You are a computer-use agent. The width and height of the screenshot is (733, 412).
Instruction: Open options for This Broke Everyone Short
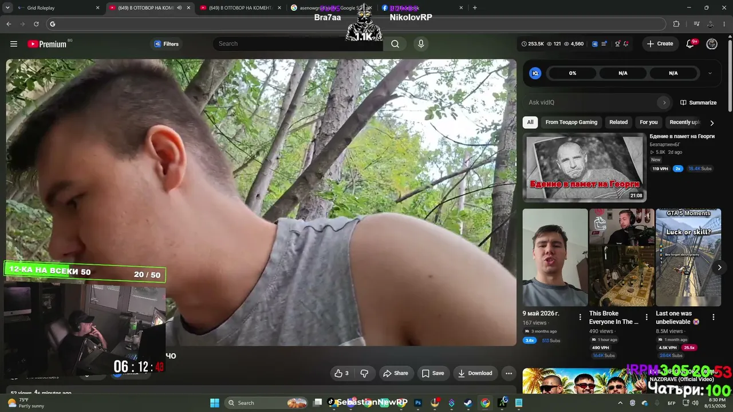[x=647, y=317]
